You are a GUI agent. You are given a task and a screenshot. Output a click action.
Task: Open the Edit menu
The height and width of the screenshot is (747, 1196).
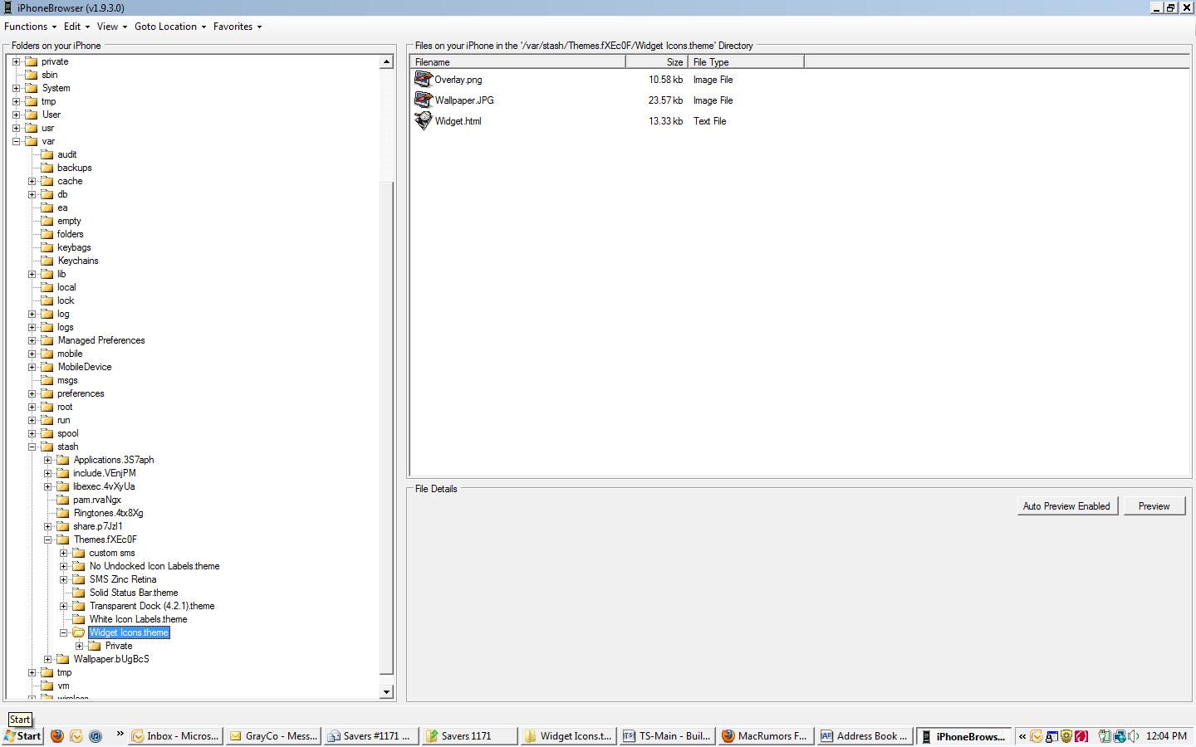[x=76, y=27]
